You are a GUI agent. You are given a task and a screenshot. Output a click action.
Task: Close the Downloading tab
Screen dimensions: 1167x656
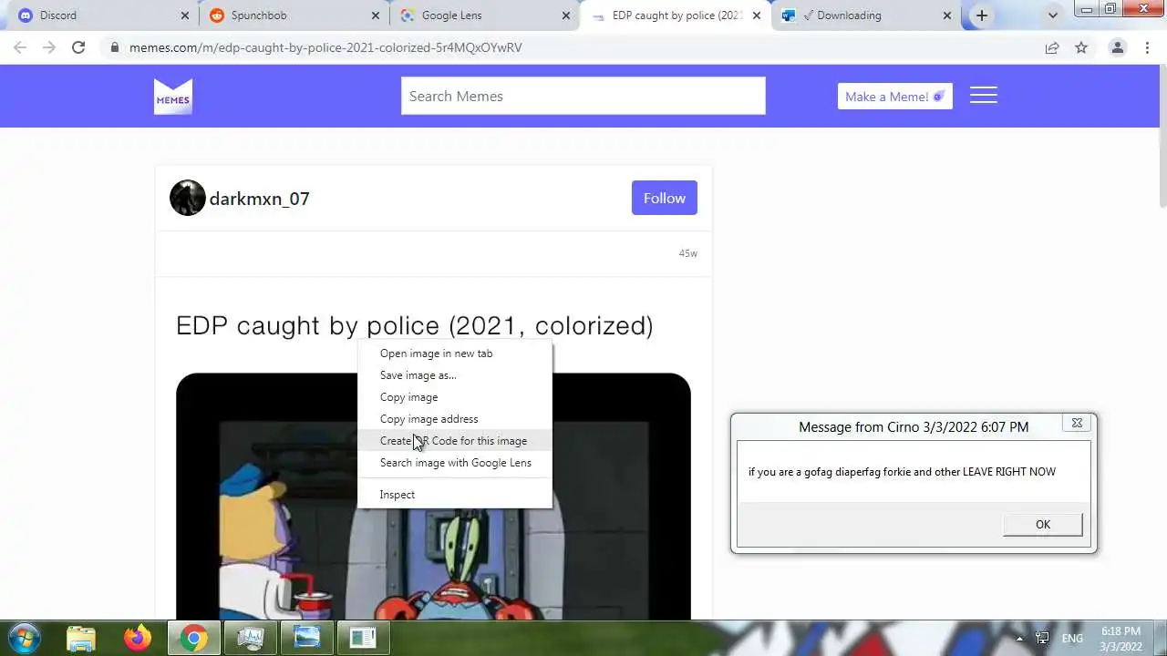tap(946, 15)
